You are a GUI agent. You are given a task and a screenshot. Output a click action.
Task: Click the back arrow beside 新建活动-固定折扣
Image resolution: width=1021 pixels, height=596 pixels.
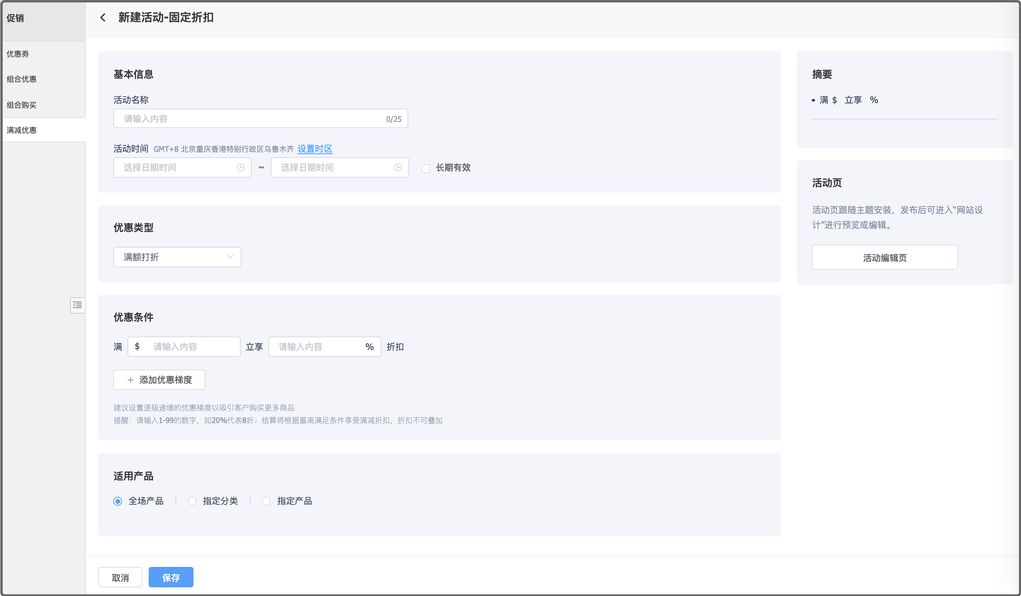(x=103, y=17)
